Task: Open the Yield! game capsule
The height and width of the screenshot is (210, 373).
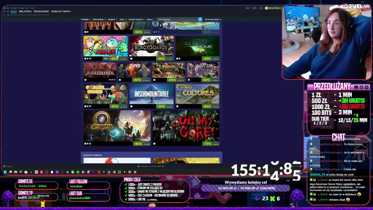Action: click(x=169, y=72)
